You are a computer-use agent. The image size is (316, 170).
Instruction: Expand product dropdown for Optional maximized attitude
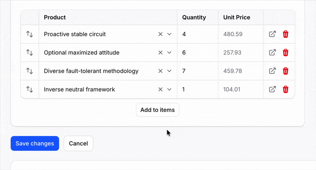(x=169, y=52)
